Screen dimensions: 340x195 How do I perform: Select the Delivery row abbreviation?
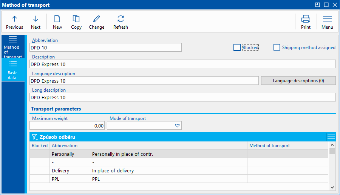tap(70, 170)
